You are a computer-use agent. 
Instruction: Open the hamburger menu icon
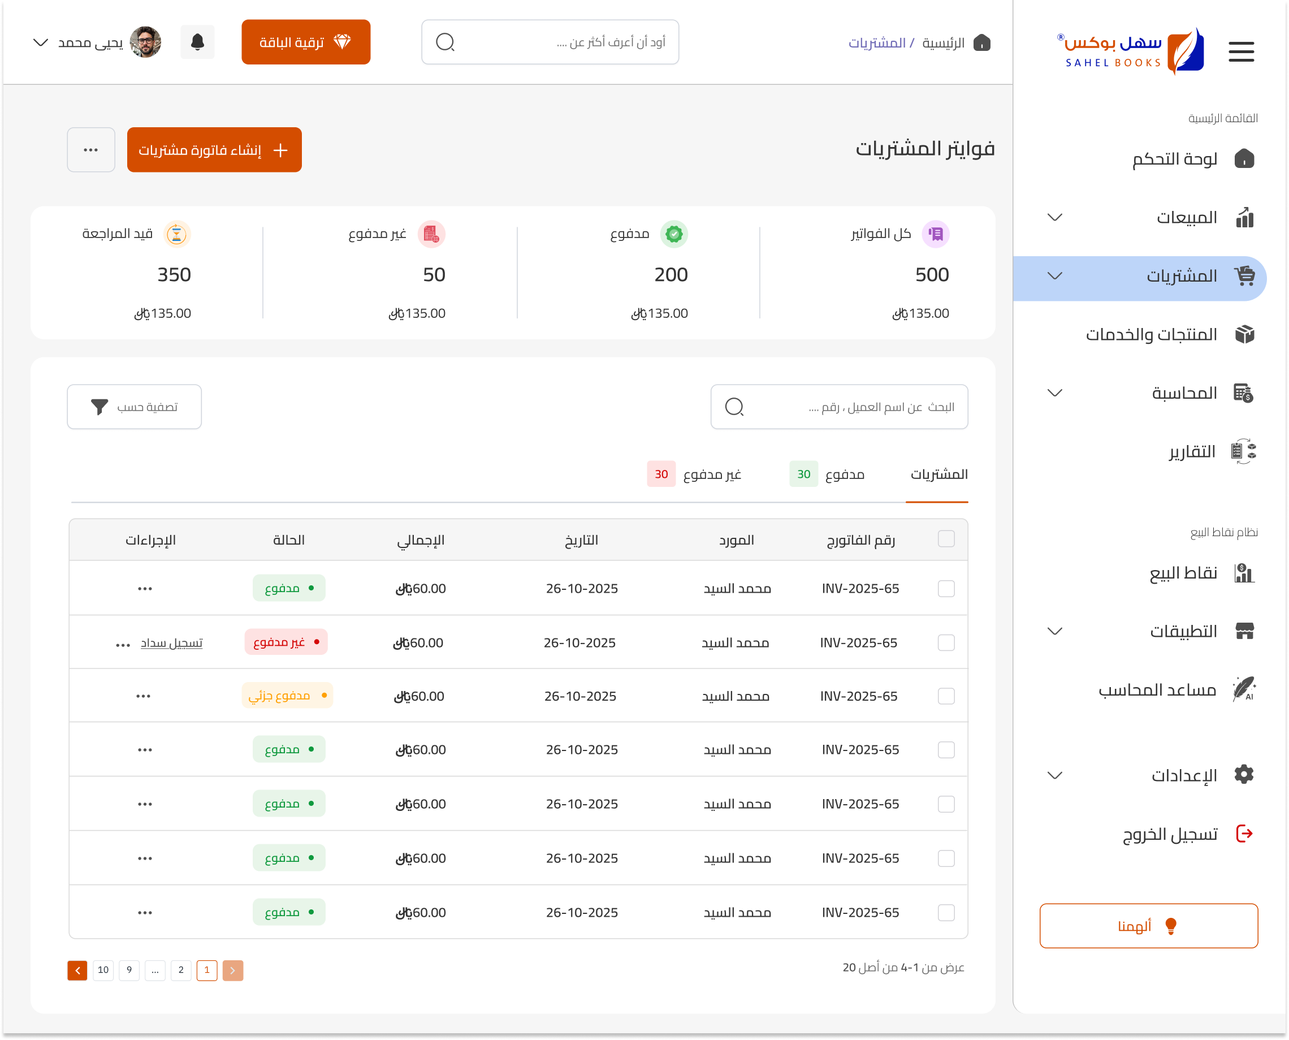click(1240, 51)
